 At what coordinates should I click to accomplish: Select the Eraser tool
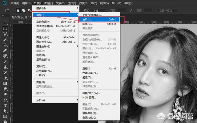(5, 78)
